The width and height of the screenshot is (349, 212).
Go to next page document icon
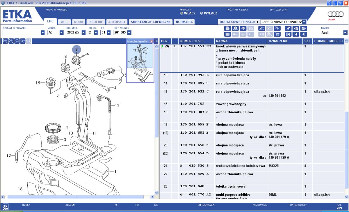303,29
